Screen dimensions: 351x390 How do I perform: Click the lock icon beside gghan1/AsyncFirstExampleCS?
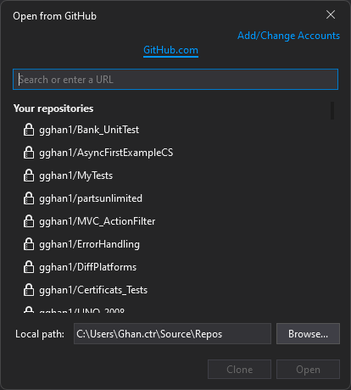click(29, 153)
